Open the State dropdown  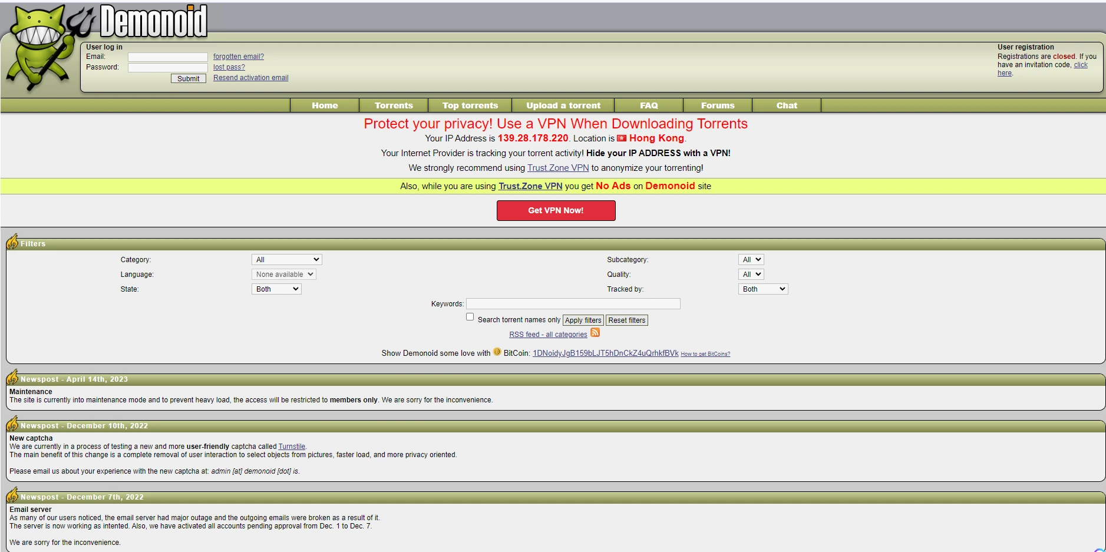276,289
